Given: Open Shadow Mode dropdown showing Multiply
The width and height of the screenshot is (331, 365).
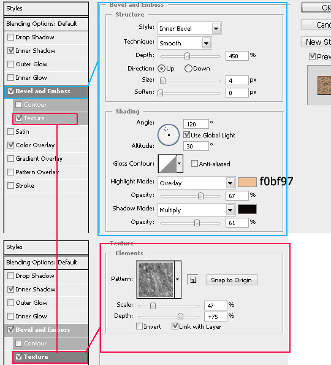Looking at the screenshot, I should click(196, 210).
